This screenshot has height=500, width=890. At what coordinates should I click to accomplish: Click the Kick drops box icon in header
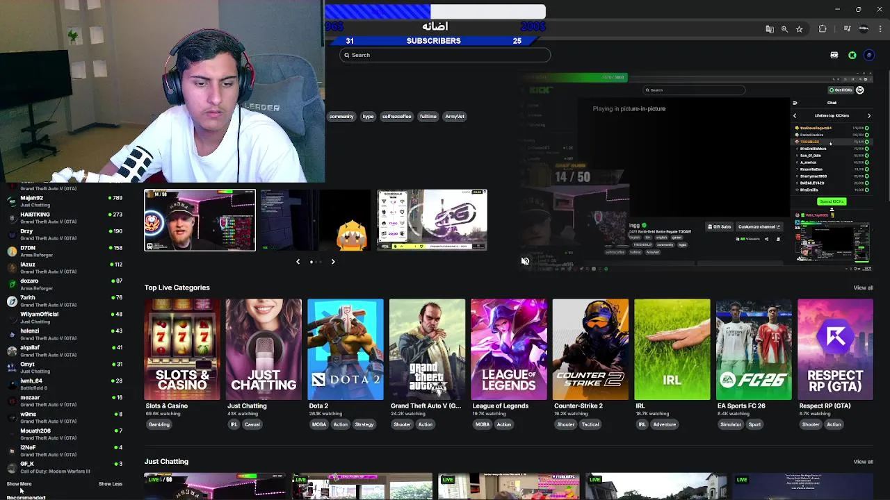(x=834, y=55)
